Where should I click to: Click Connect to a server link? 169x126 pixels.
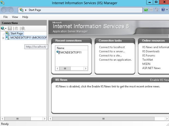pyautogui.click(x=112, y=51)
